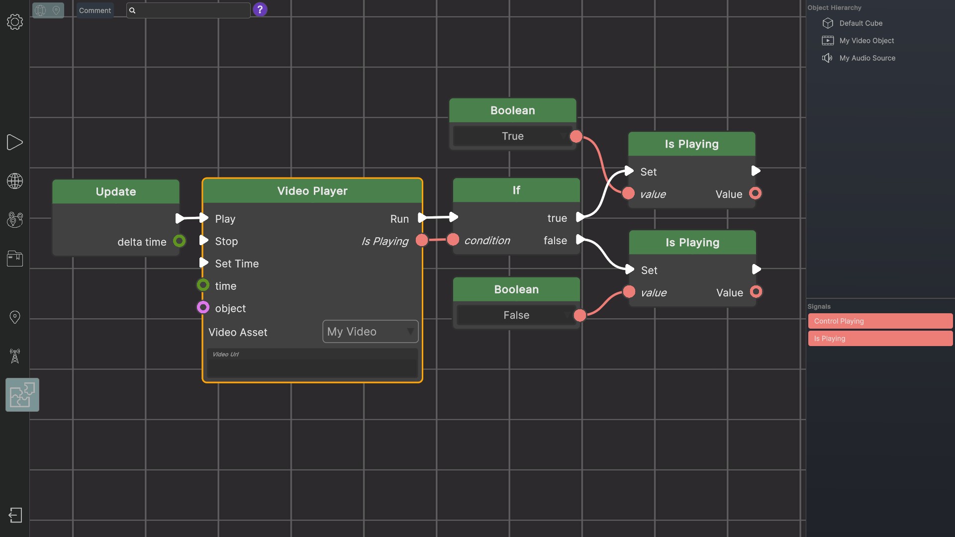Click the time input socket on Video Player
The image size is (955, 537).
click(202, 285)
